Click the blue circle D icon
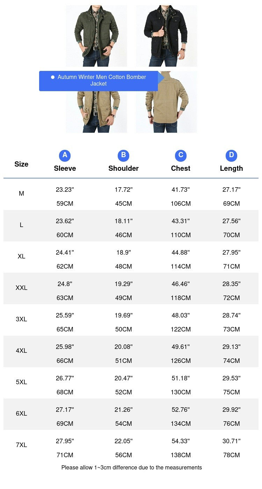This screenshot has height=489, width=262. point(231,155)
